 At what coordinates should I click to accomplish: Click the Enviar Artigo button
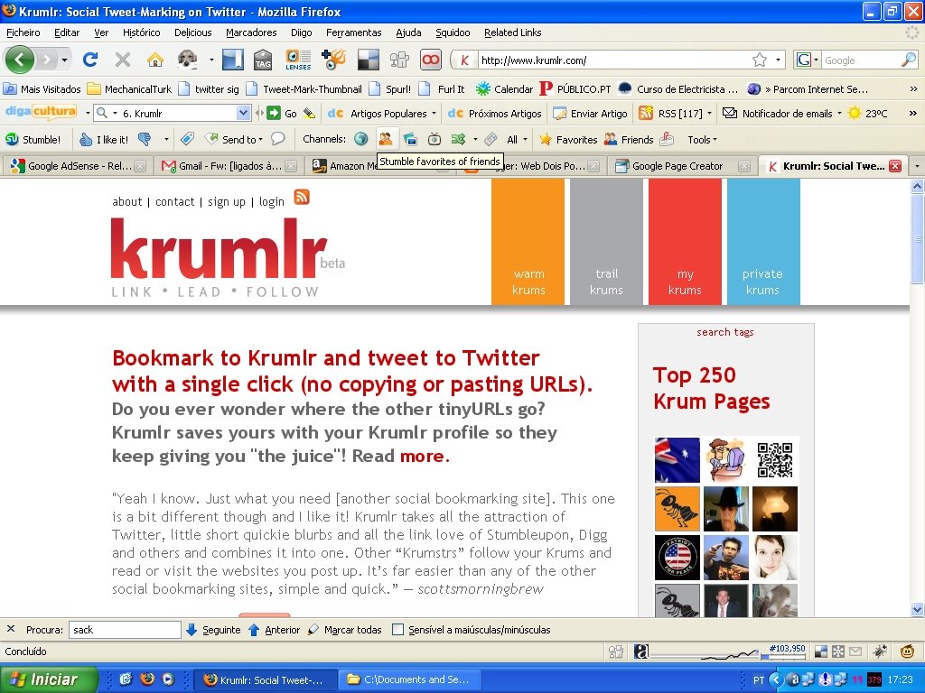[591, 113]
